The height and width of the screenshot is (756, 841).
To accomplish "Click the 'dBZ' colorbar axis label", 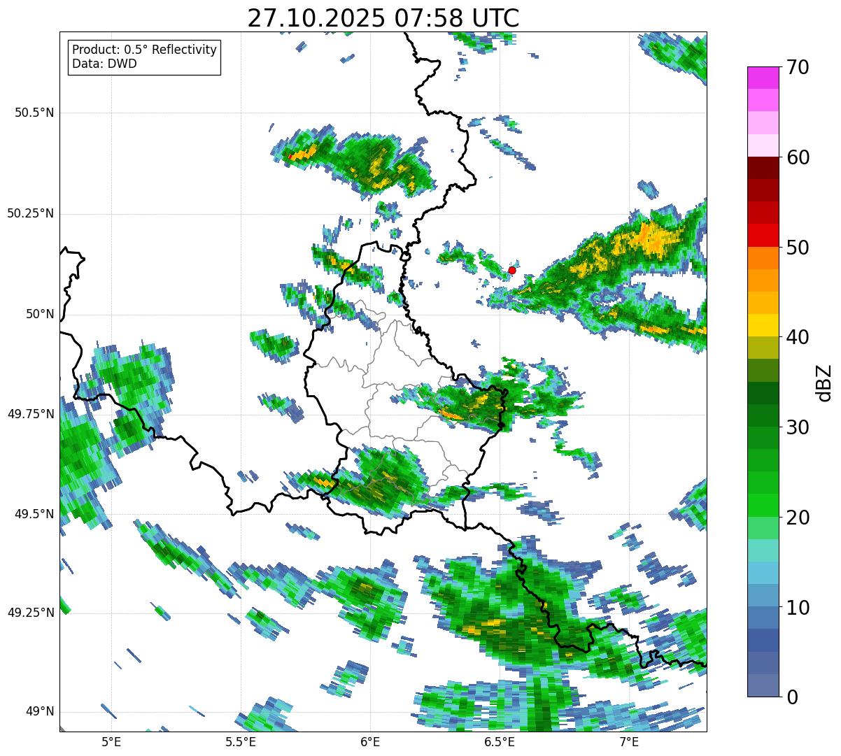I will pyautogui.click(x=824, y=382).
